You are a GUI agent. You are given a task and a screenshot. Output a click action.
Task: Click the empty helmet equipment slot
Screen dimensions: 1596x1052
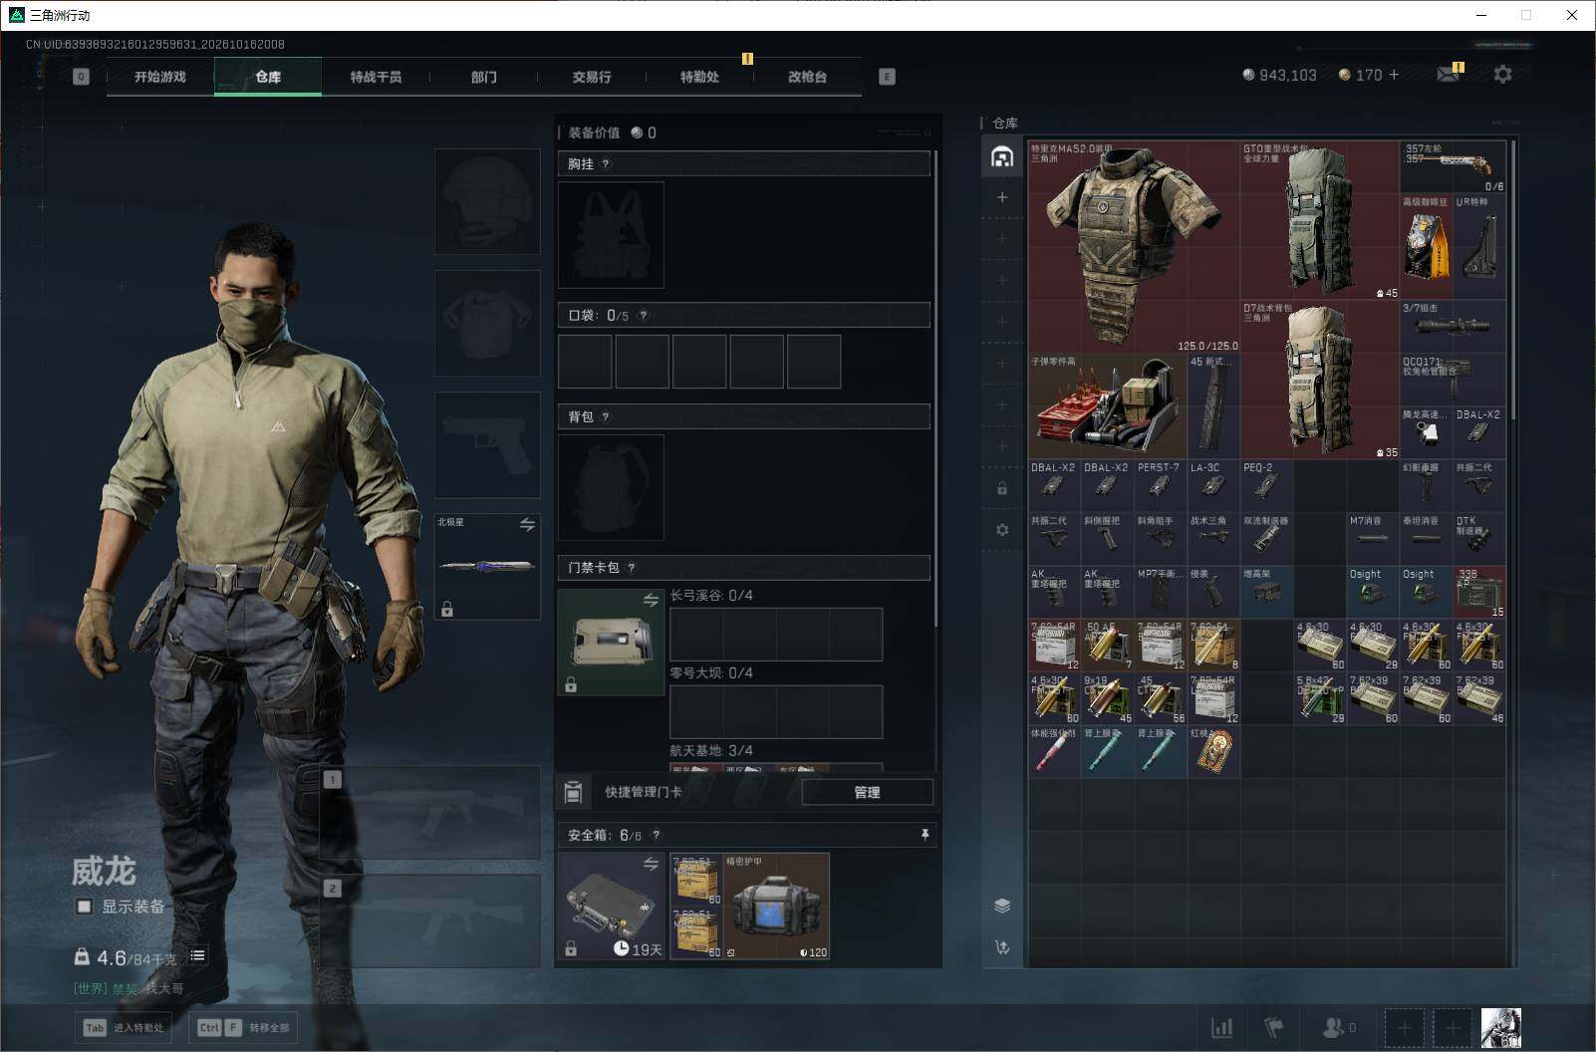point(487,201)
